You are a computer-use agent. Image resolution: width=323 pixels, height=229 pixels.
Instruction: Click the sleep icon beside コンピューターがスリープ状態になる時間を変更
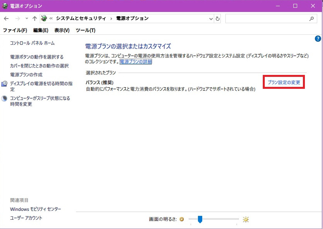pyautogui.click(x=5, y=98)
